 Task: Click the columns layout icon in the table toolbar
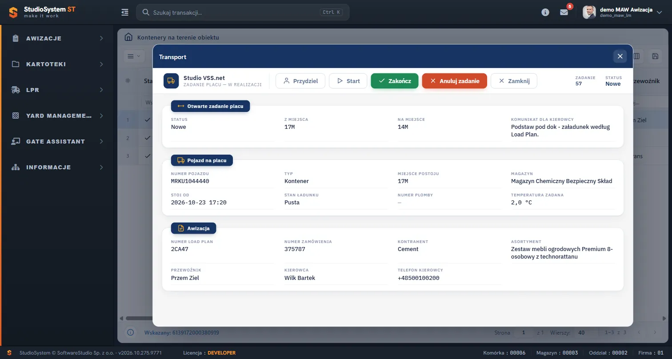pos(636,56)
